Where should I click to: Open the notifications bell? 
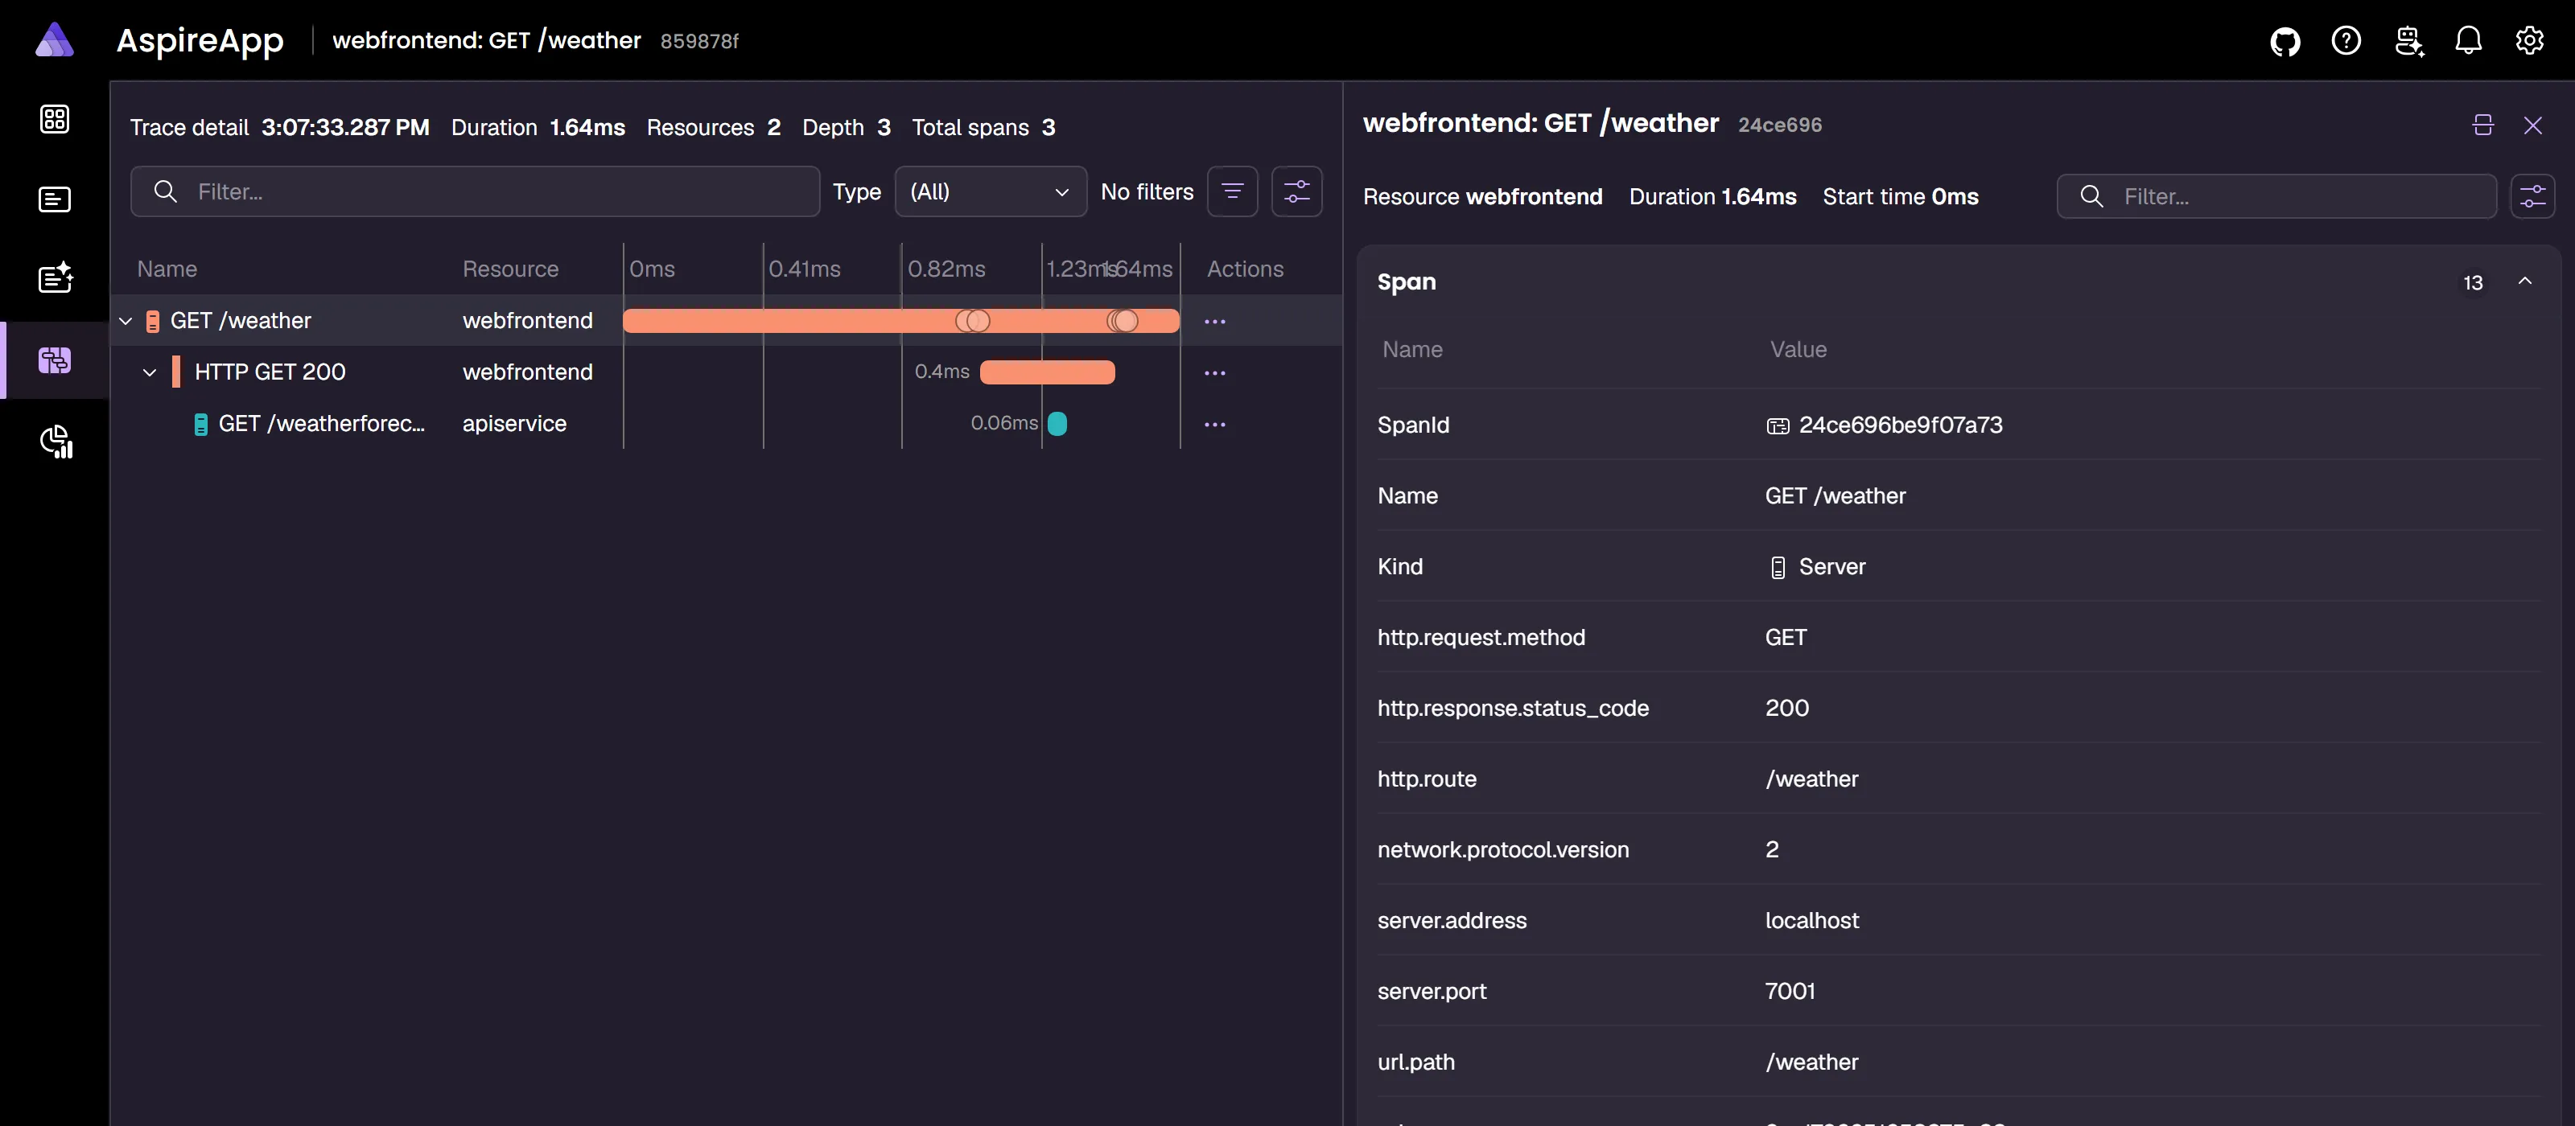(2468, 41)
